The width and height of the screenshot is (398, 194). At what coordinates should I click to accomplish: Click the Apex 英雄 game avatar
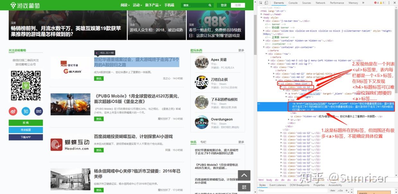[202, 63]
